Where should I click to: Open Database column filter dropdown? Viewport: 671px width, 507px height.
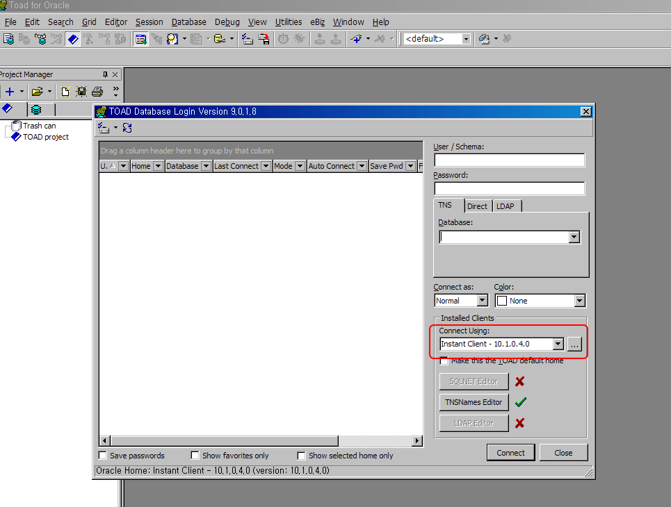(207, 166)
